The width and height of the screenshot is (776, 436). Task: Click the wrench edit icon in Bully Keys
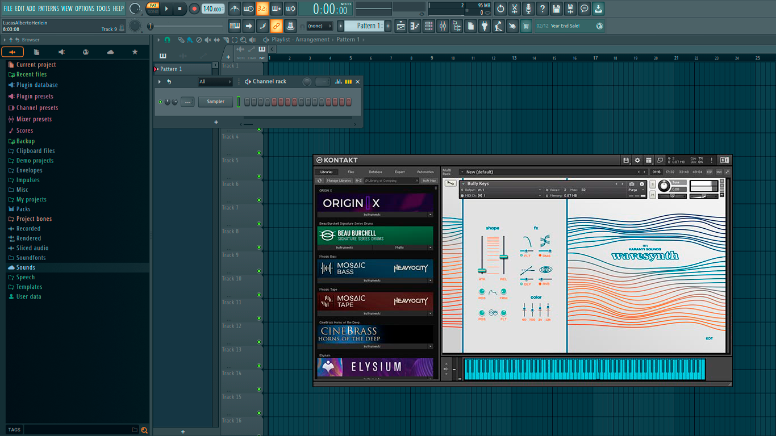point(450,183)
